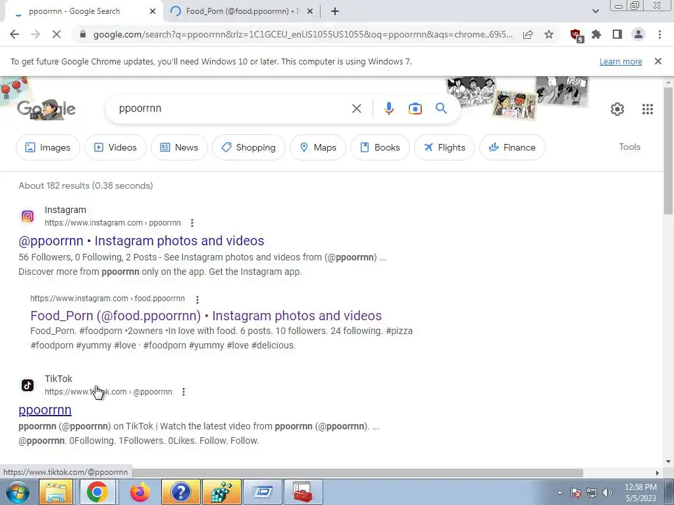Open new browser tab
Image resolution: width=674 pixels, height=505 pixels.
335,11
